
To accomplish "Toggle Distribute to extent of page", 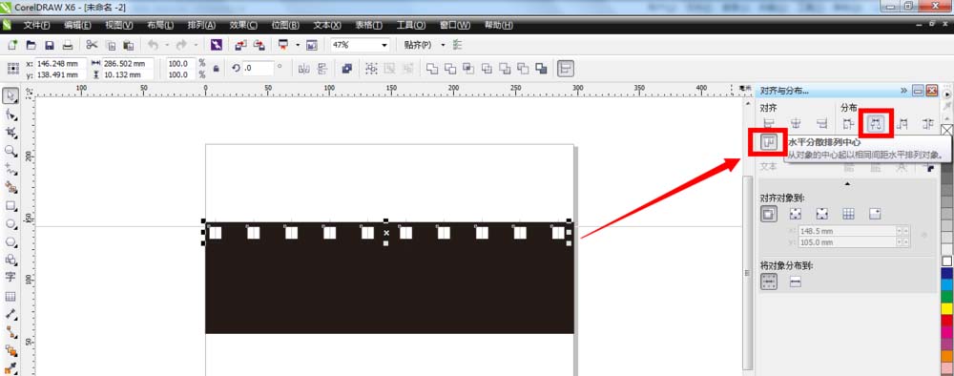I will tap(796, 282).
